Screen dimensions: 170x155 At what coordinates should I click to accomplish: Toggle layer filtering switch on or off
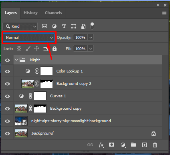[92, 26]
